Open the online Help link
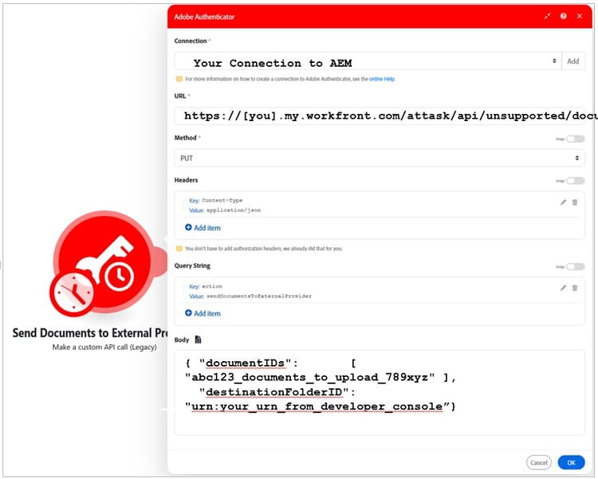This screenshot has width=598, height=479. pyautogui.click(x=382, y=79)
